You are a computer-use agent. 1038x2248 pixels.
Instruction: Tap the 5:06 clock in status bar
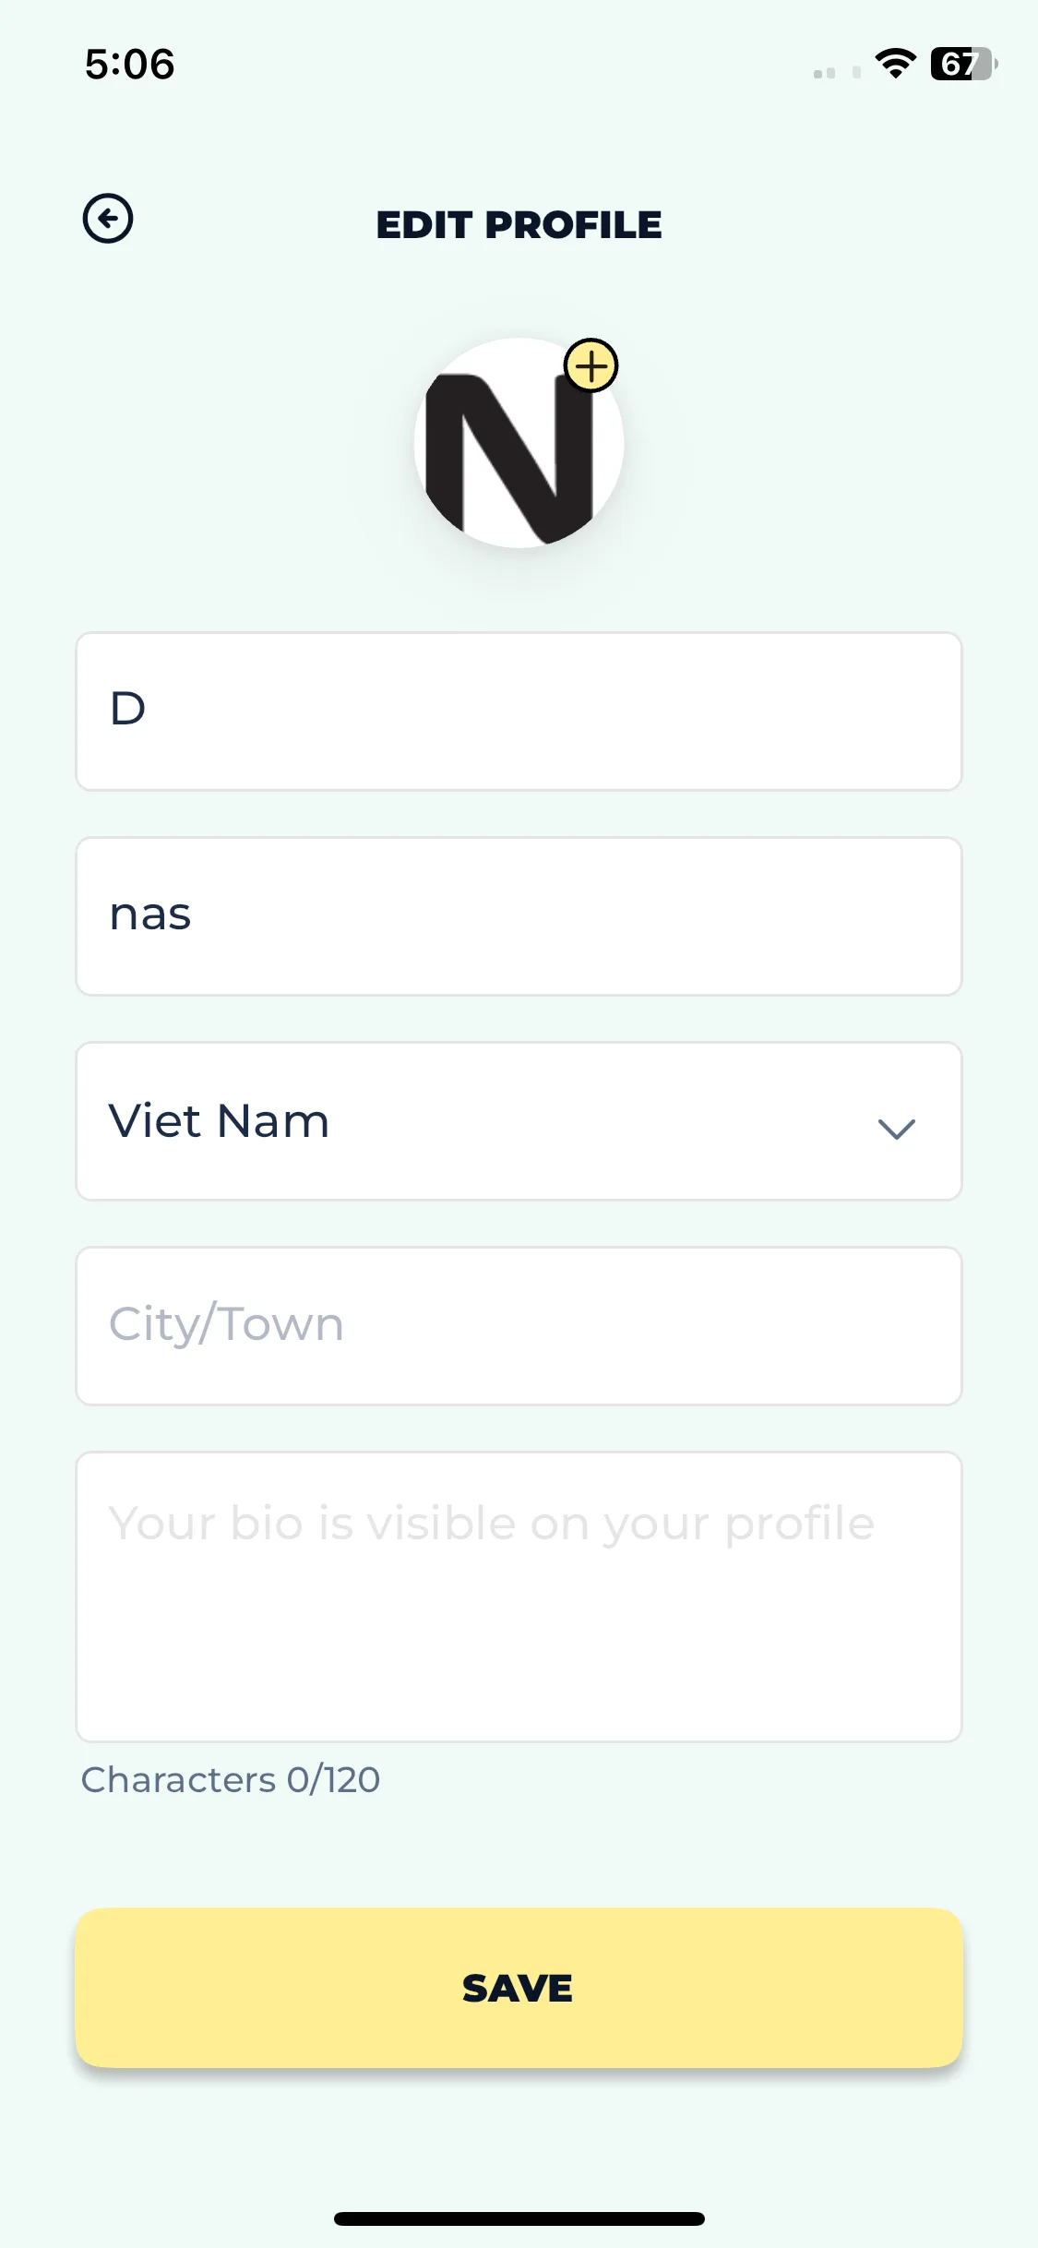pos(129,65)
